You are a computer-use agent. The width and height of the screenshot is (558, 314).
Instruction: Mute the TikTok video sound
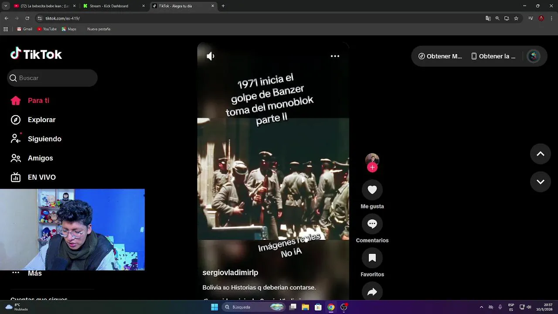tap(211, 56)
